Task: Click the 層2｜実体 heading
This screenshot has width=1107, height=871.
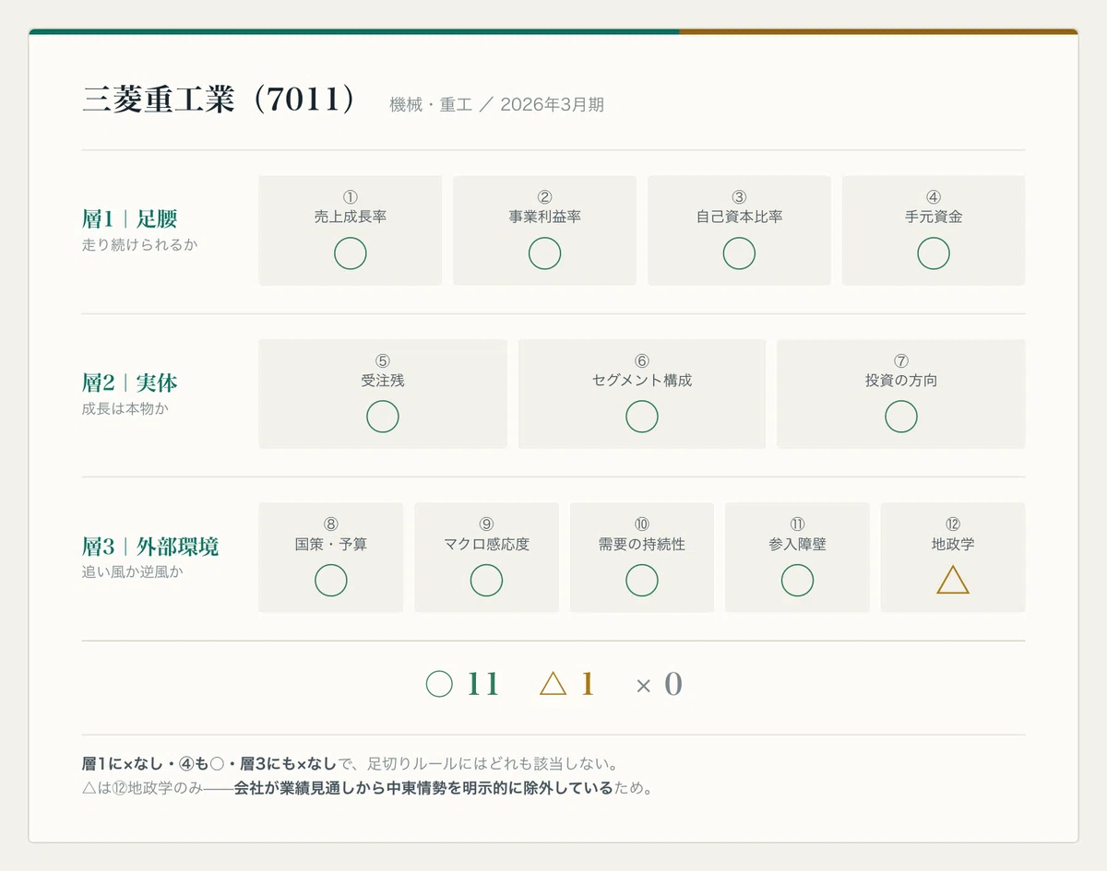Action: (x=129, y=383)
